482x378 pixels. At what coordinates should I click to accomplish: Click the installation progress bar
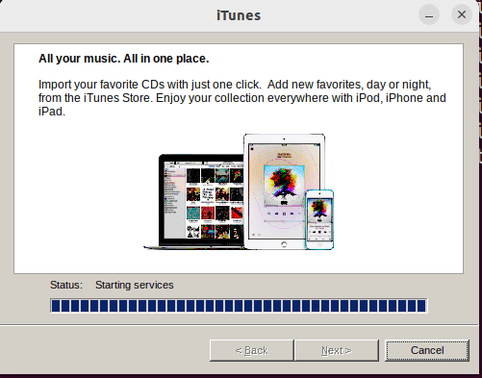point(239,306)
